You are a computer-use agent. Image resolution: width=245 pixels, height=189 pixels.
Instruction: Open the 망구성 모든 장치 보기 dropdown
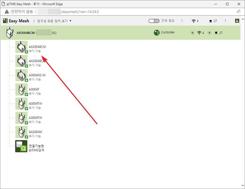tap(54, 21)
